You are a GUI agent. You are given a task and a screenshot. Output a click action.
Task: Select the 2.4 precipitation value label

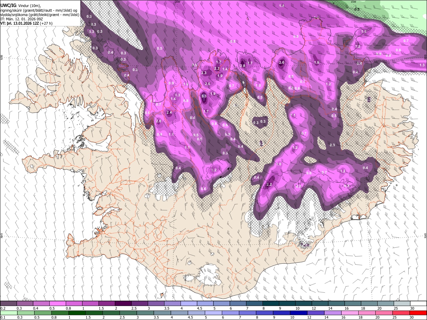(169, 112)
